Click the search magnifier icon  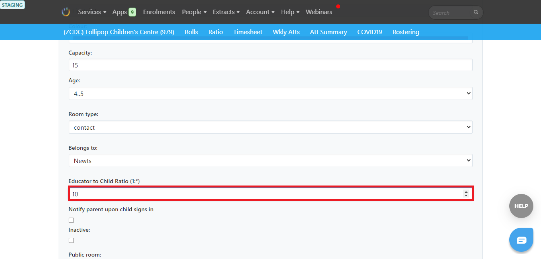pyautogui.click(x=476, y=12)
